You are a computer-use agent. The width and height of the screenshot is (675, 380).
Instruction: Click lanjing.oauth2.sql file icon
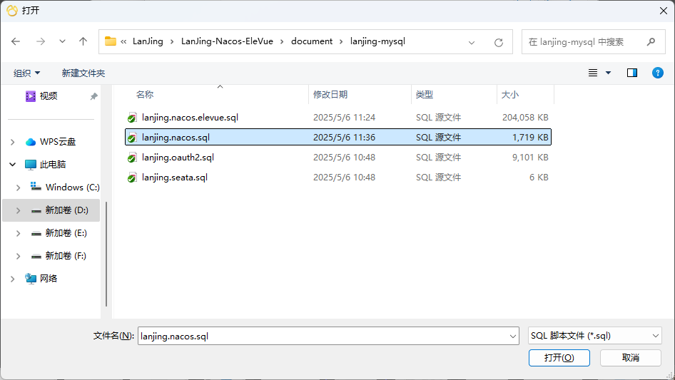(x=132, y=158)
